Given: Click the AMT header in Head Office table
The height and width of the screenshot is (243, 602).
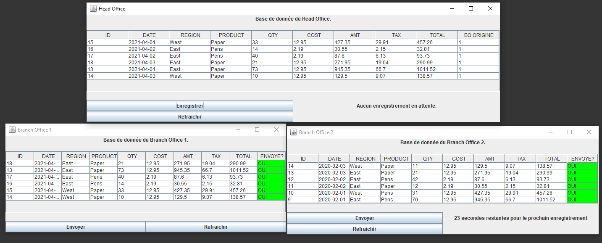Looking at the screenshot, I should coord(355,35).
